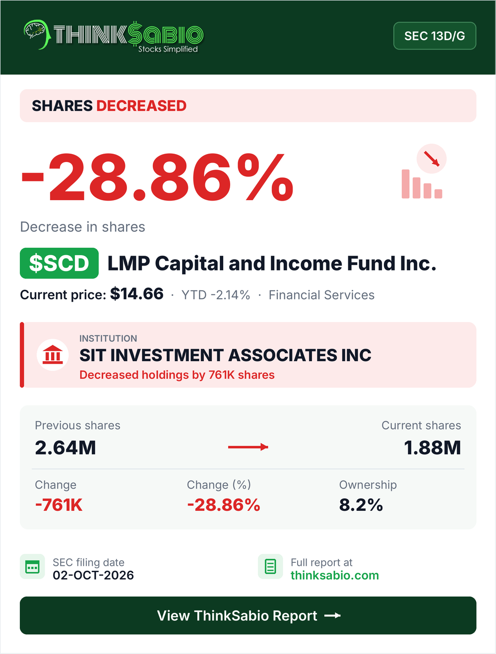Click the red arrow between share counts
The height and width of the screenshot is (654, 496).
[x=248, y=447]
